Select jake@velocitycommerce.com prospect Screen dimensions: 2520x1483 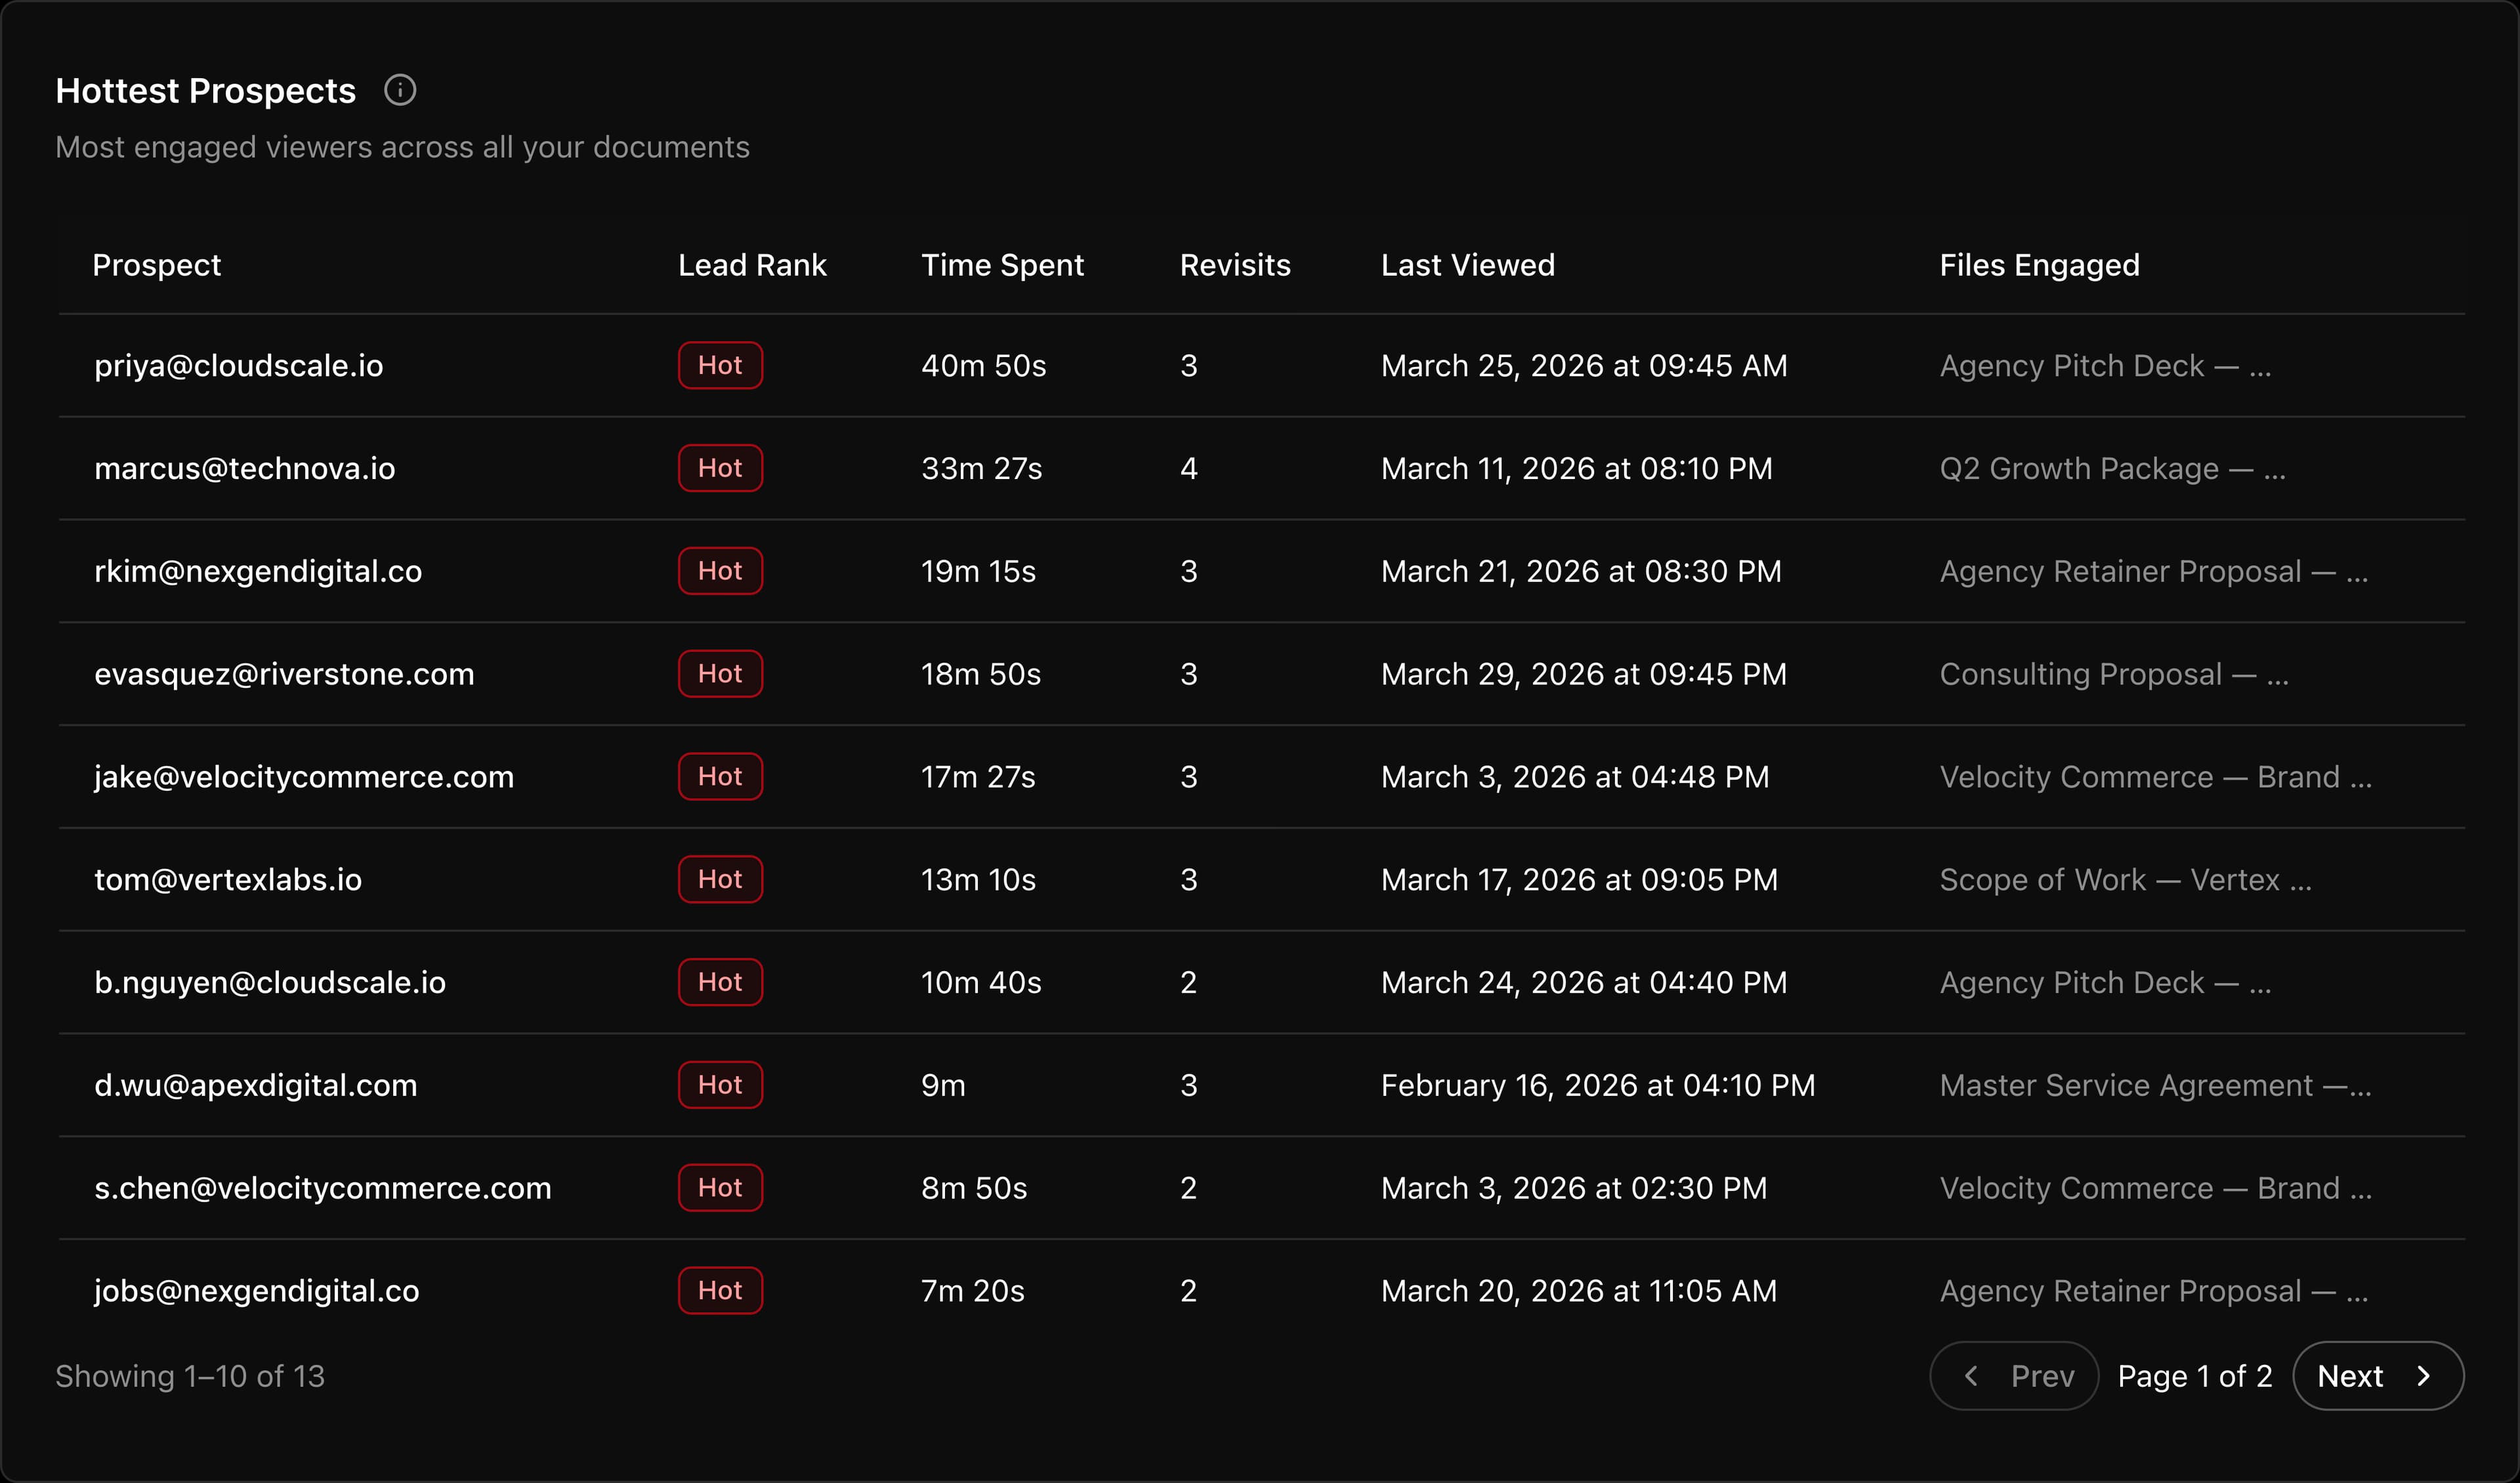click(304, 777)
